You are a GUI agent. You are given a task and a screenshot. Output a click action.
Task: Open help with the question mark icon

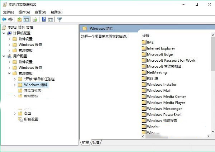point(44,19)
